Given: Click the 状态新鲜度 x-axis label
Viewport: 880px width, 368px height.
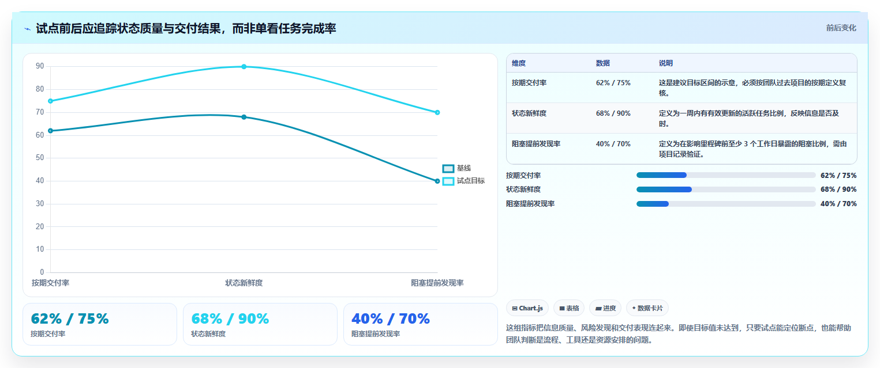Looking at the screenshot, I should 244,283.
